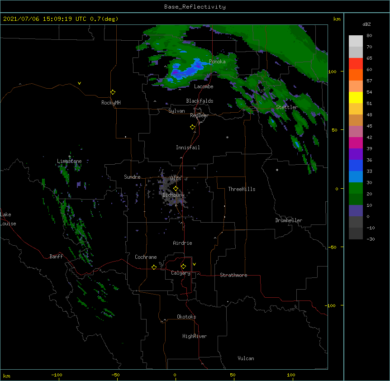Click the blue 36 dBZ legend swatch

pos(356,165)
